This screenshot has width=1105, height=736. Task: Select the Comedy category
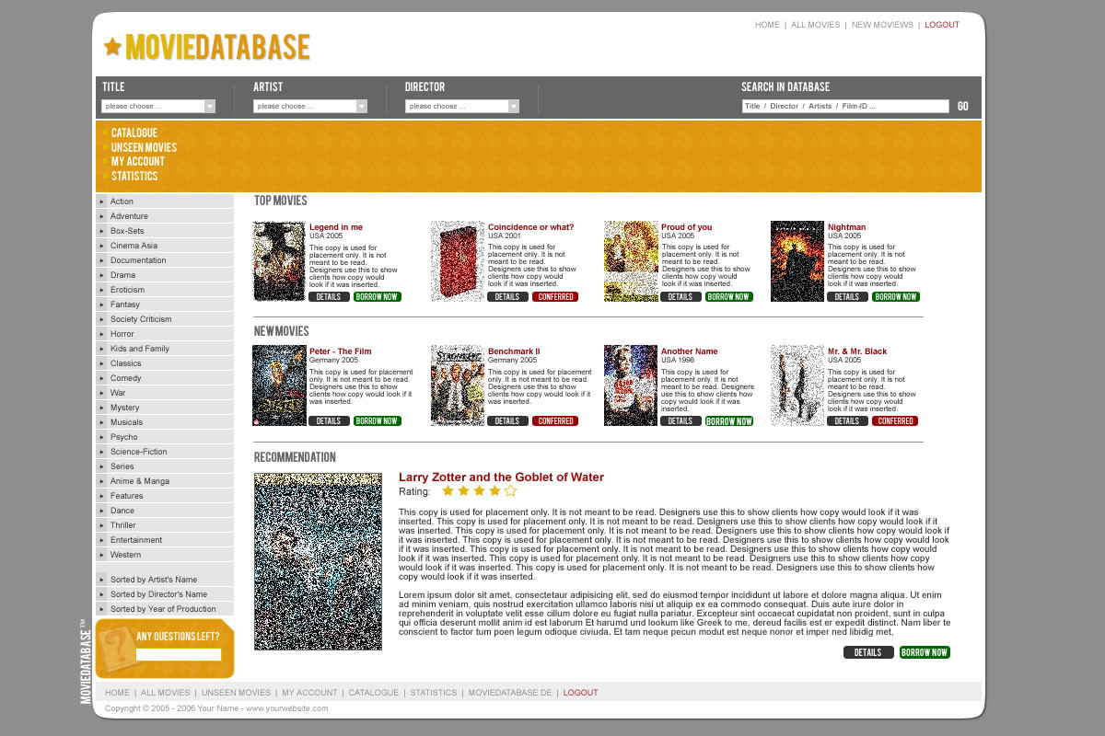[x=165, y=378]
